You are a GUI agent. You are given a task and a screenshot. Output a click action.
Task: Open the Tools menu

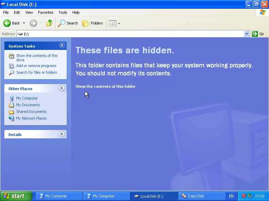pos(63,12)
